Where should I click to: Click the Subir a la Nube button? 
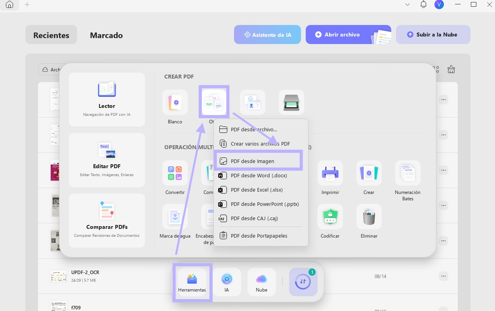pos(433,35)
